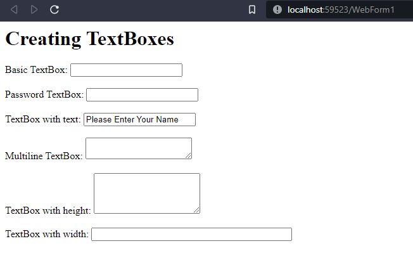Reload the page with the refresh icon
This screenshot has height=260, width=413.
point(54,10)
